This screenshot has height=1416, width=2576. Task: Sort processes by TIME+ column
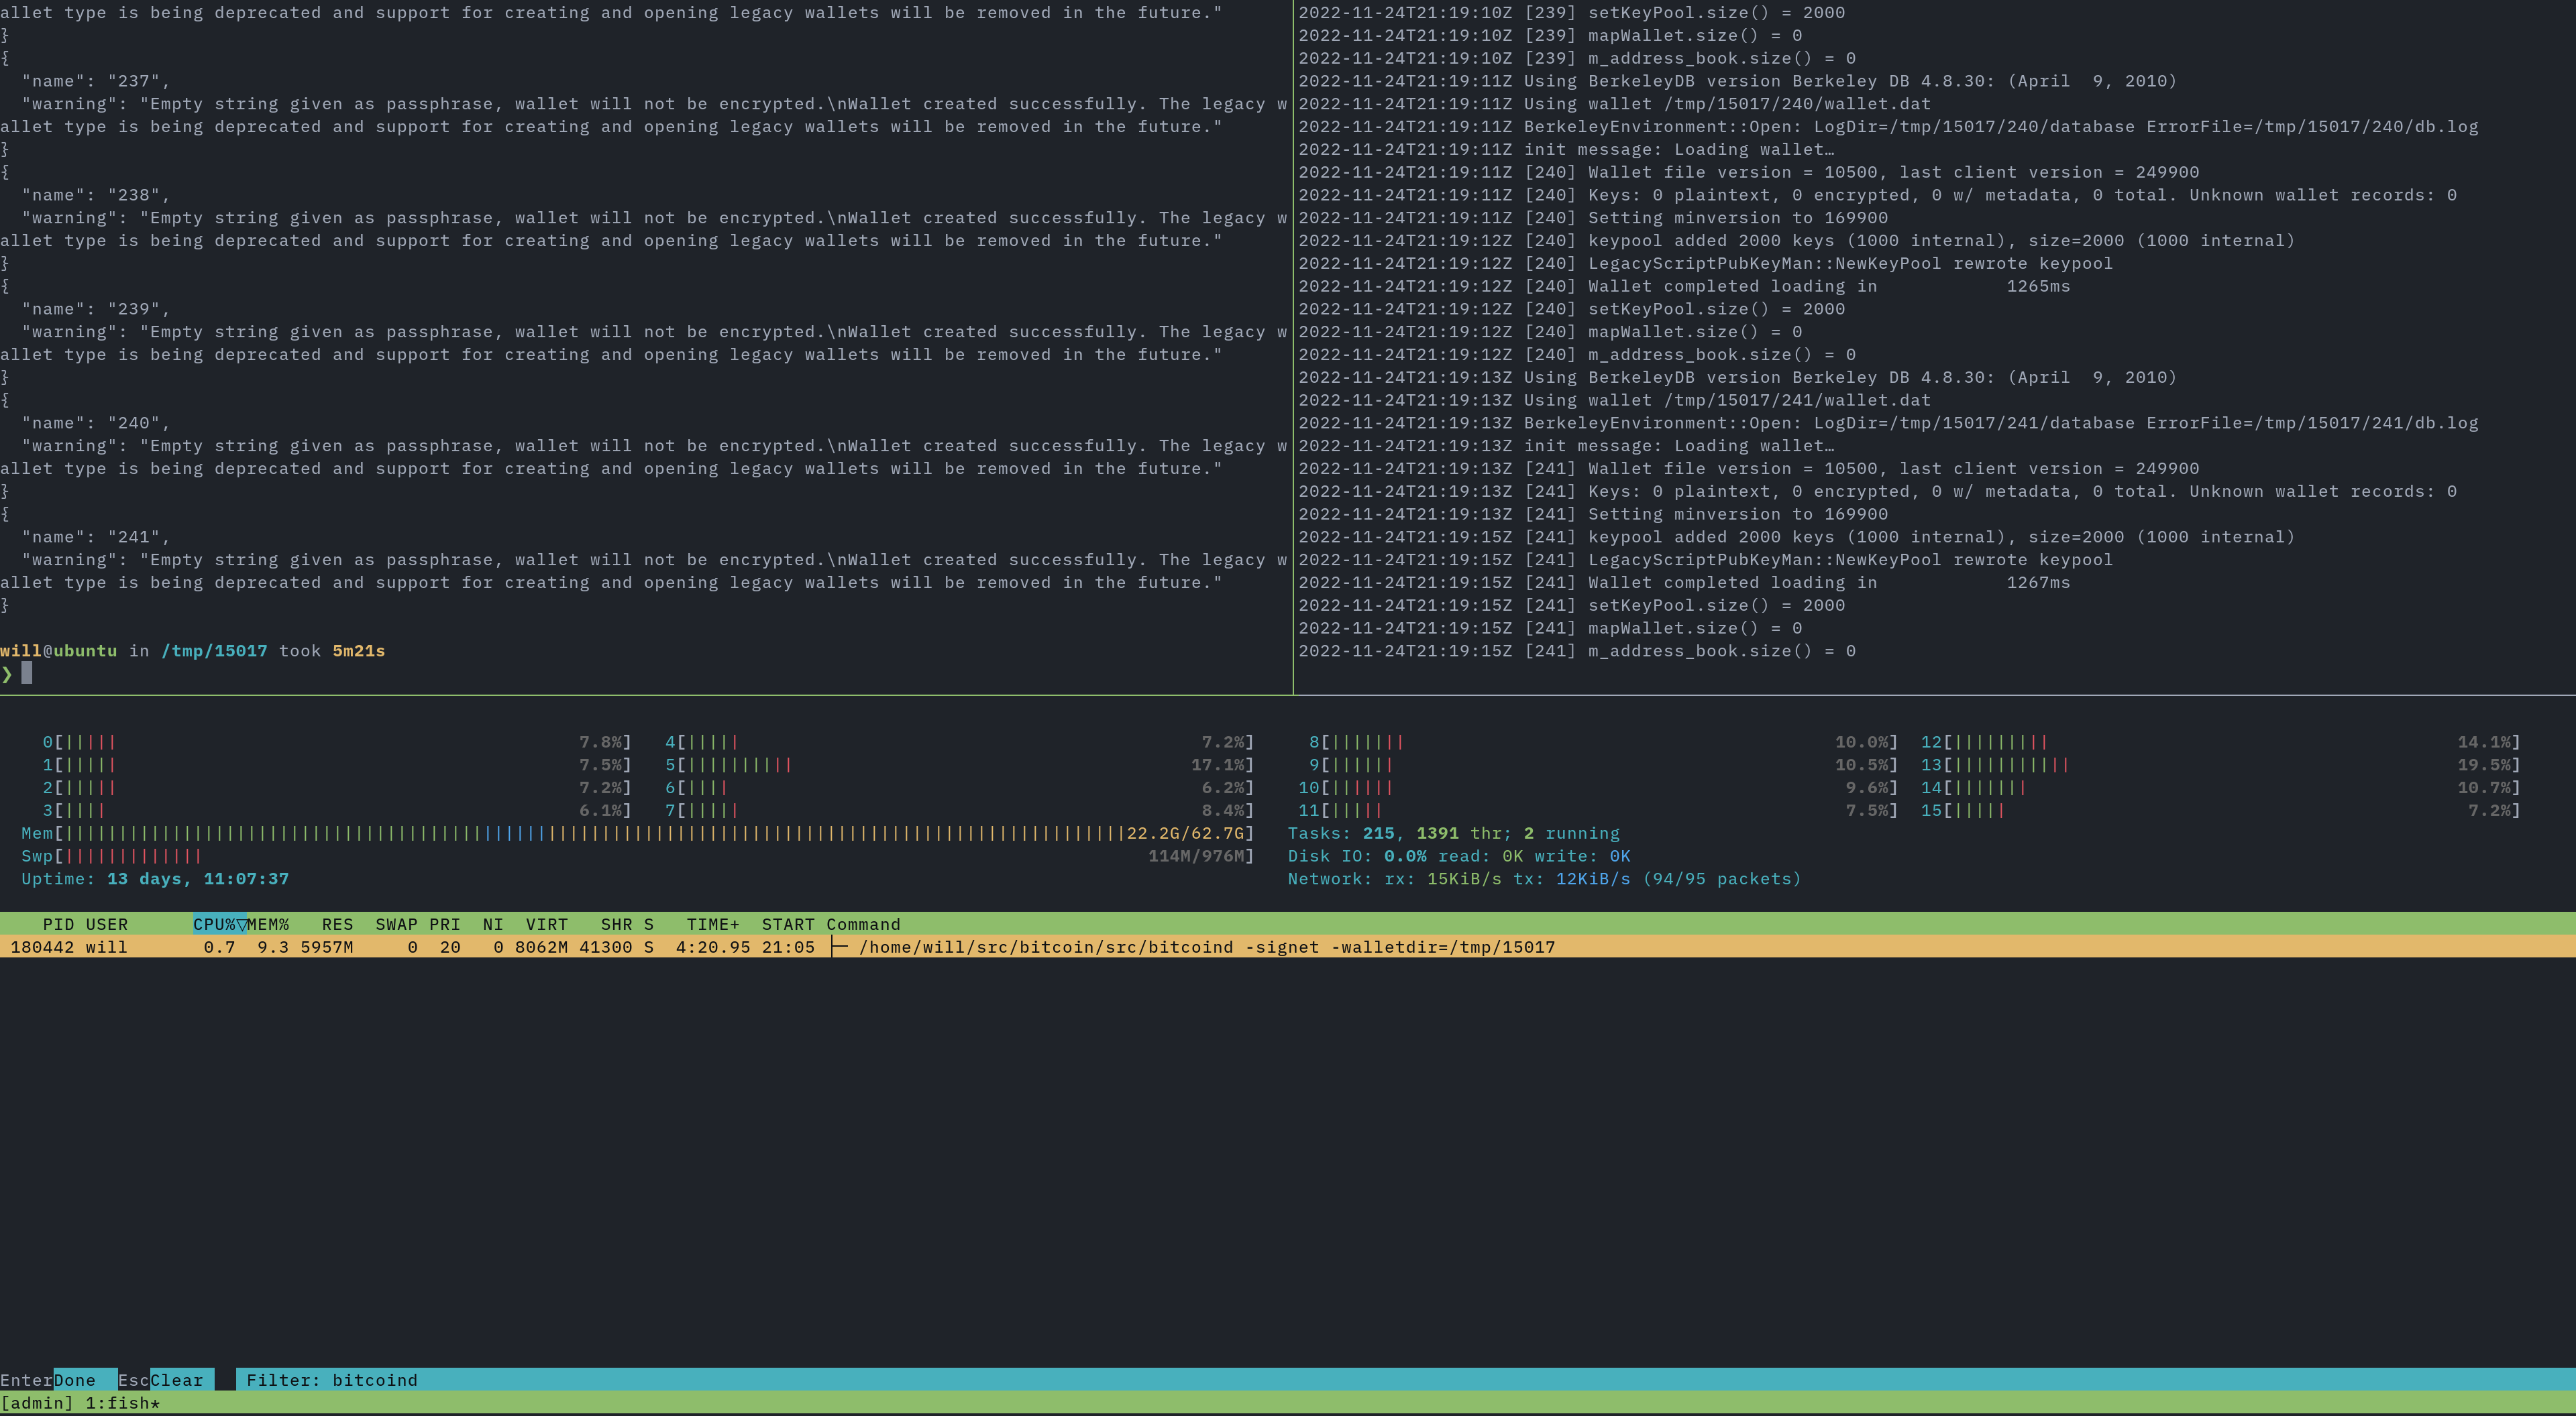tap(713, 925)
